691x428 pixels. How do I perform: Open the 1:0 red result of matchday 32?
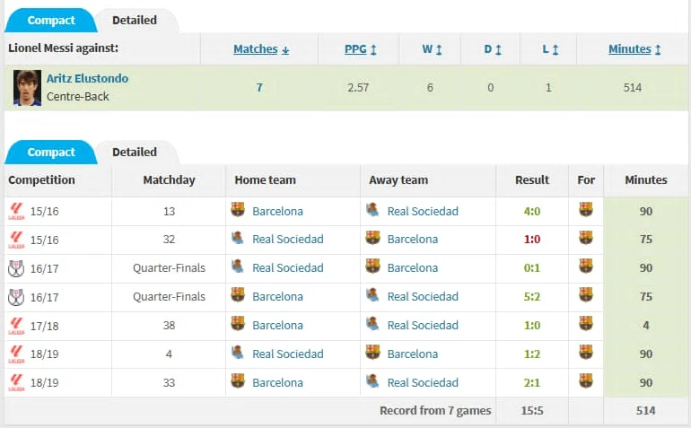[x=532, y=240]
